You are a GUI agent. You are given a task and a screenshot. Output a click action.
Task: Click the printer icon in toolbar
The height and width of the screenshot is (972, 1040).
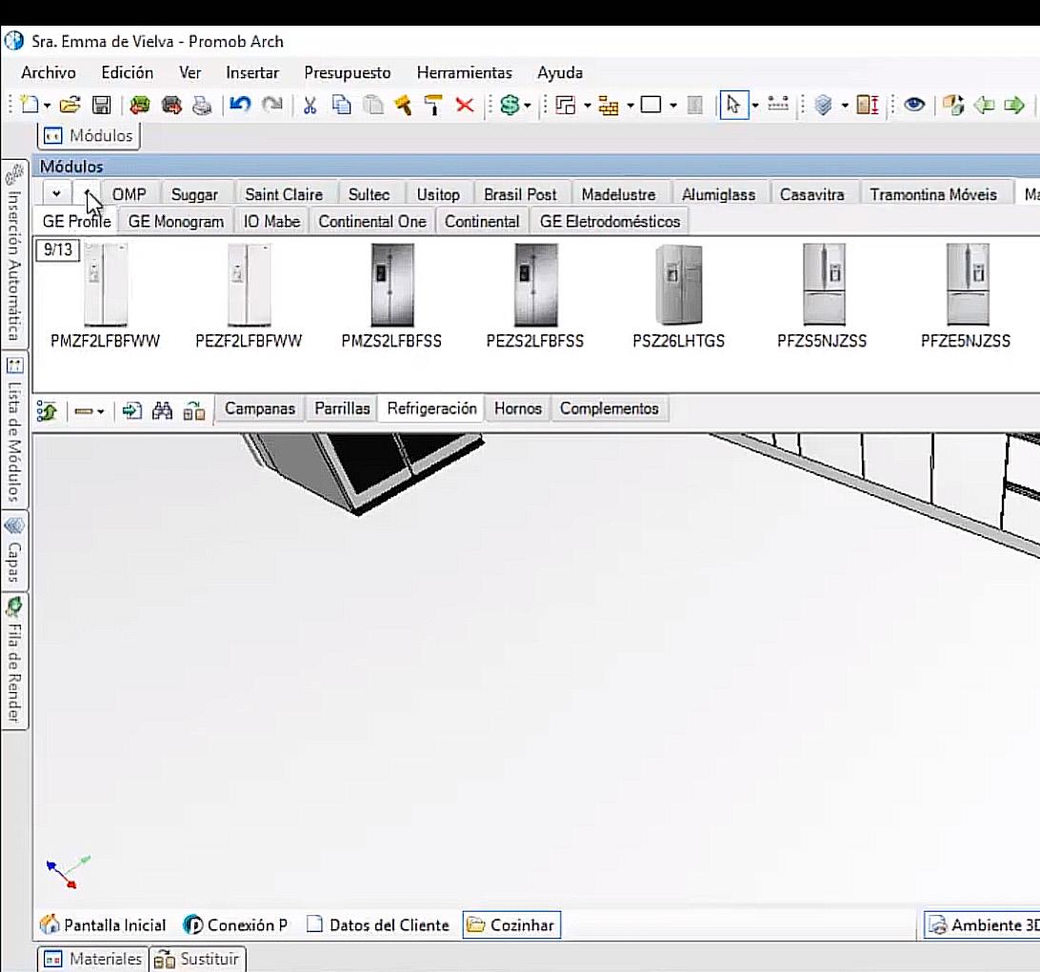[x=202, y=105]
